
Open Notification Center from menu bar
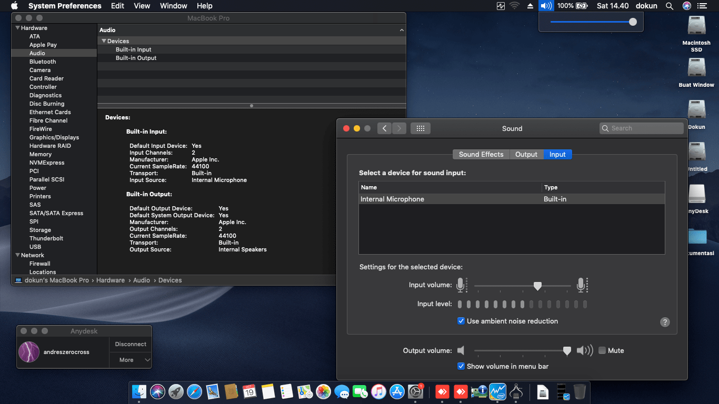(702, 6)
